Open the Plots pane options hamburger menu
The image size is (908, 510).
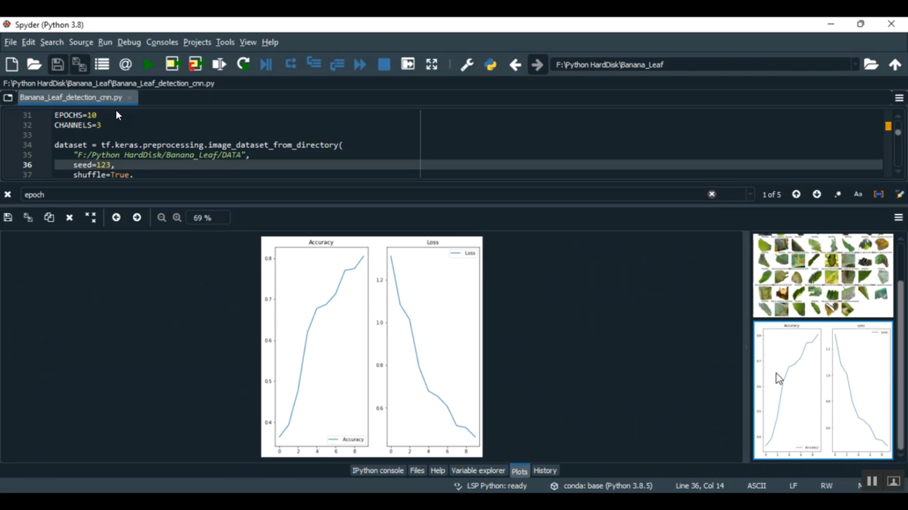898,218
